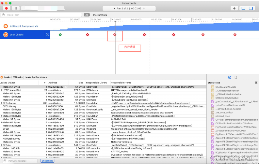
Task: Open the Leaks by Backtrace breadcrumb
Action: 36,77
